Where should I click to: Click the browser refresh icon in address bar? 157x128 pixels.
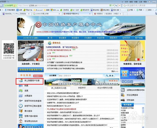click(116, 5)
